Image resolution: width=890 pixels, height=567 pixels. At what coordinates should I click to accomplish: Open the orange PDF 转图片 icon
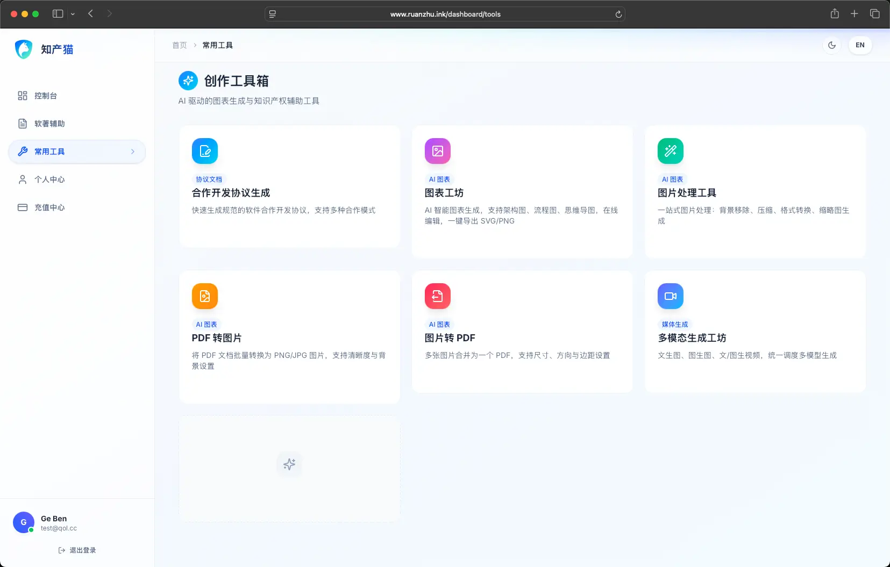(x=205, y=296)
